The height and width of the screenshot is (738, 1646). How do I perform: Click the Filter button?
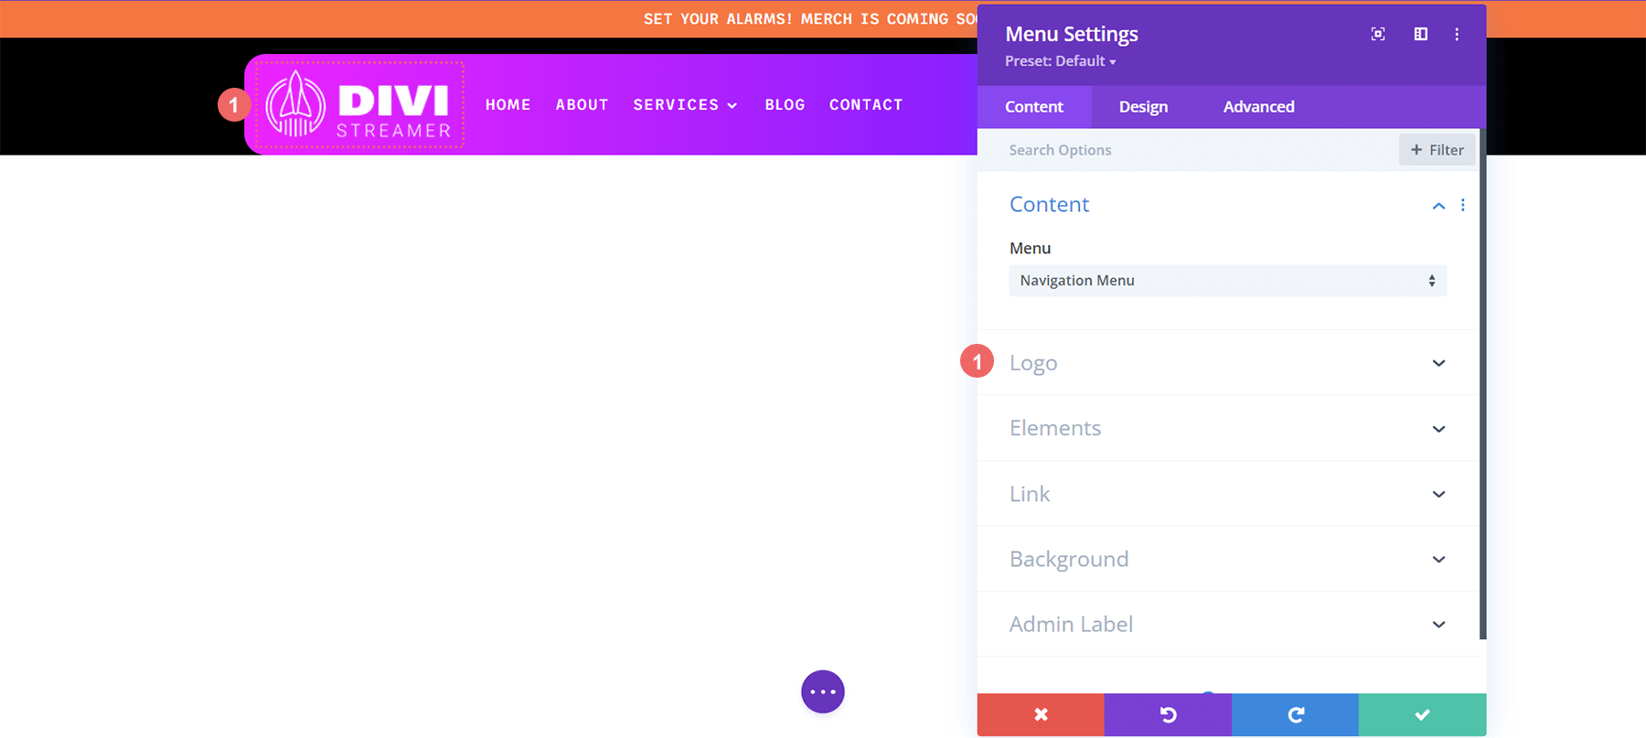(x=1437, y=150)
